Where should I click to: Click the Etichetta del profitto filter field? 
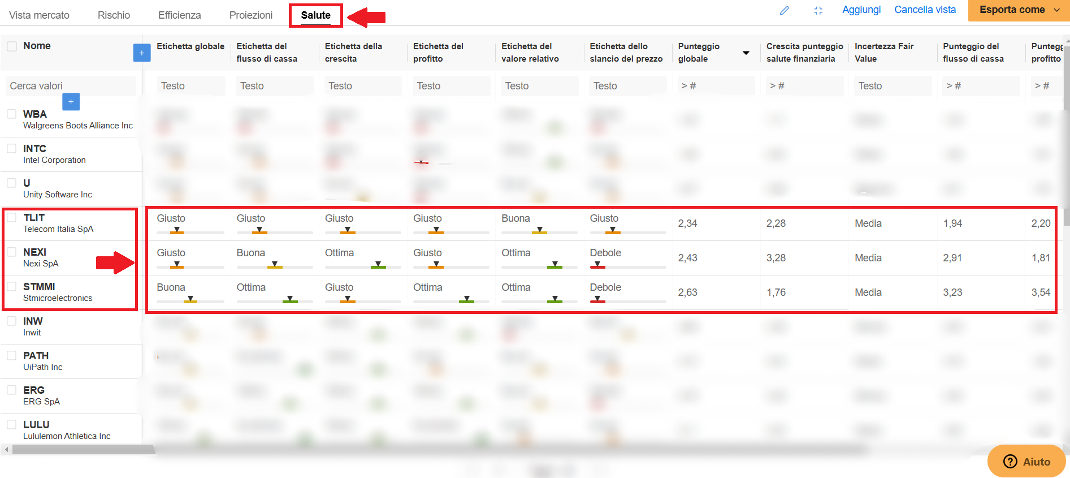coord(451,86)
